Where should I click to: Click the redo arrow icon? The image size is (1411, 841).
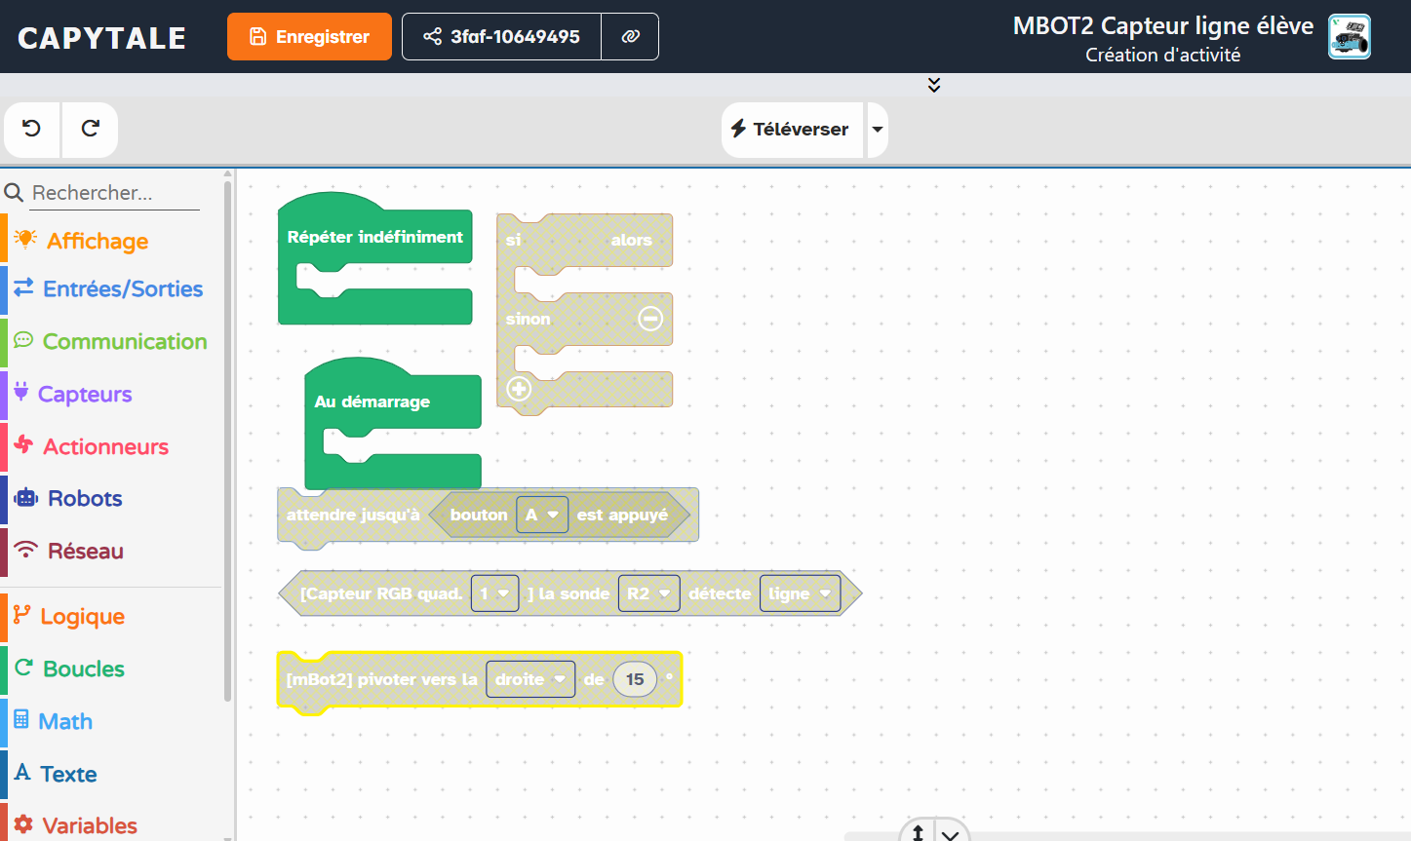click(x=90, y=129)
